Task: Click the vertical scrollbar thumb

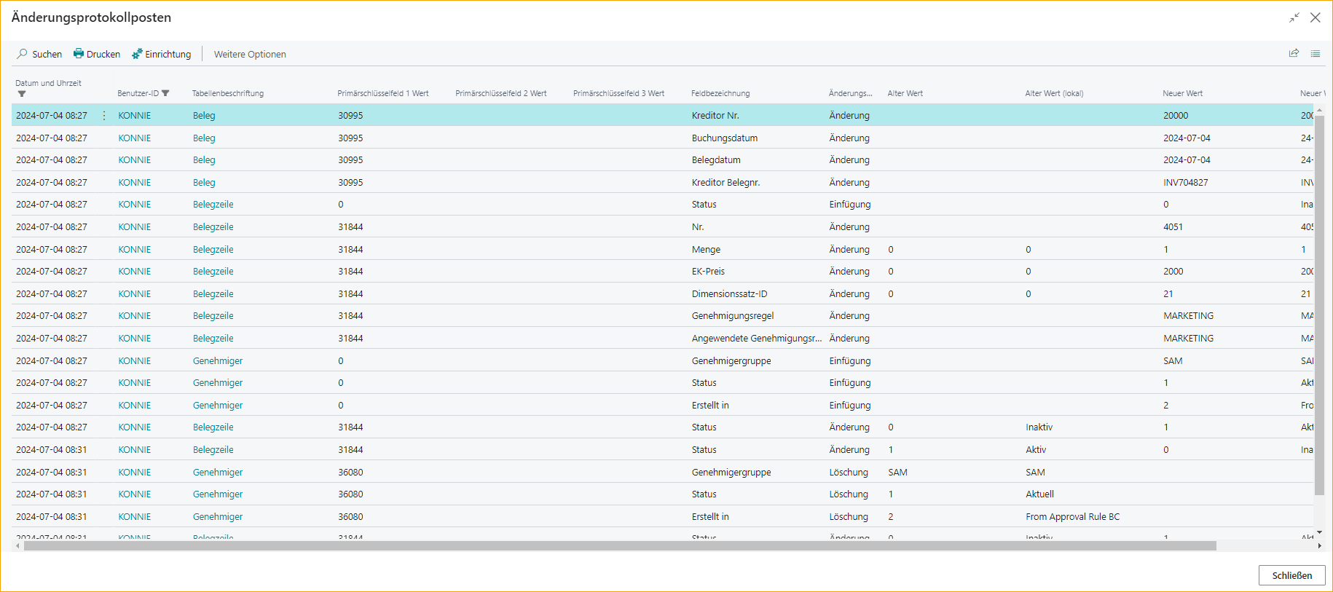Action: [1319, 304]
